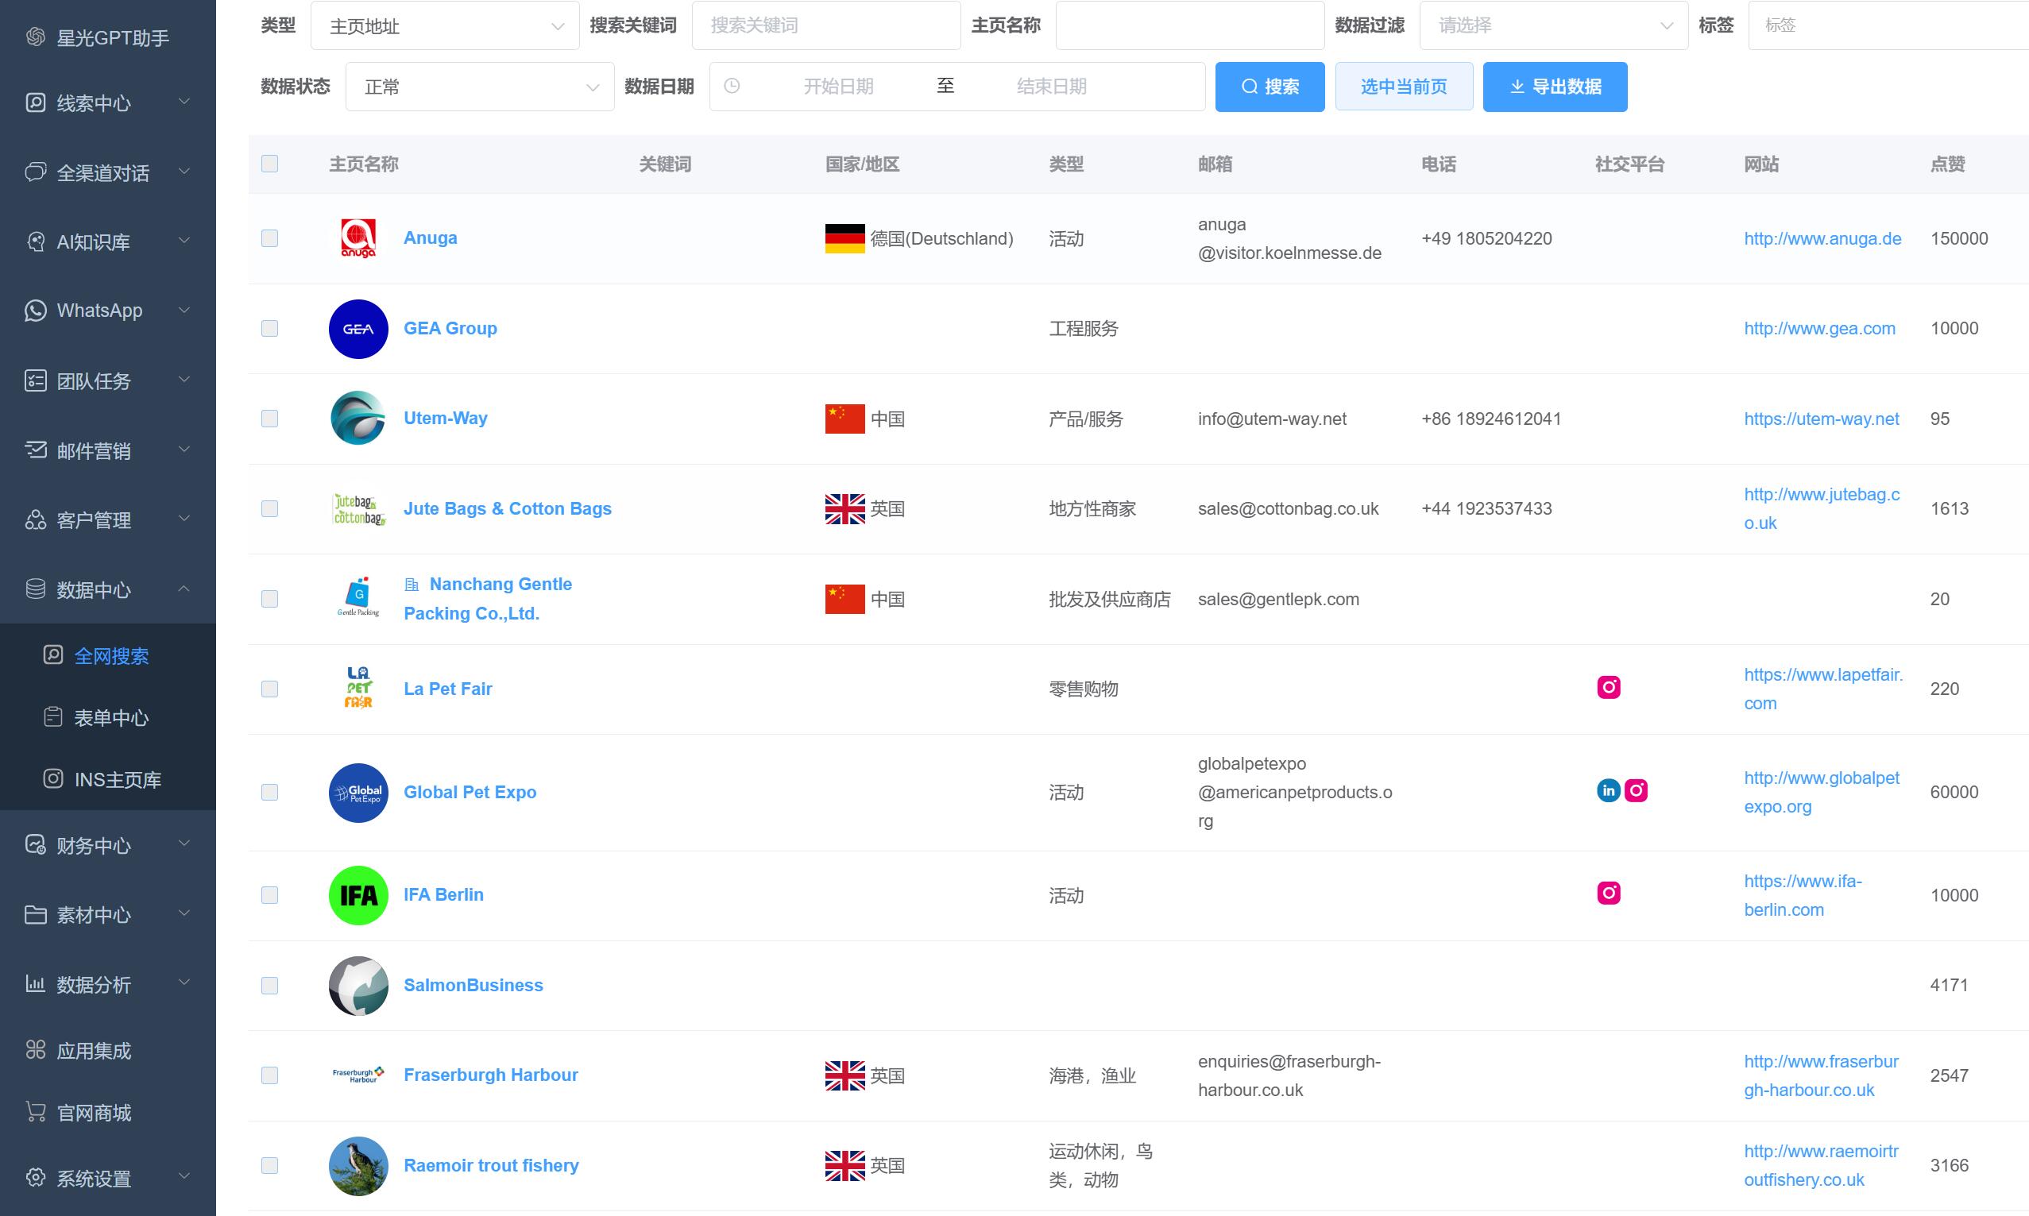This screenshot has height=1216, width=2029.
Task: Expand the 数据过滤 filter dropdown
Action: click(x=1552, y=25)
